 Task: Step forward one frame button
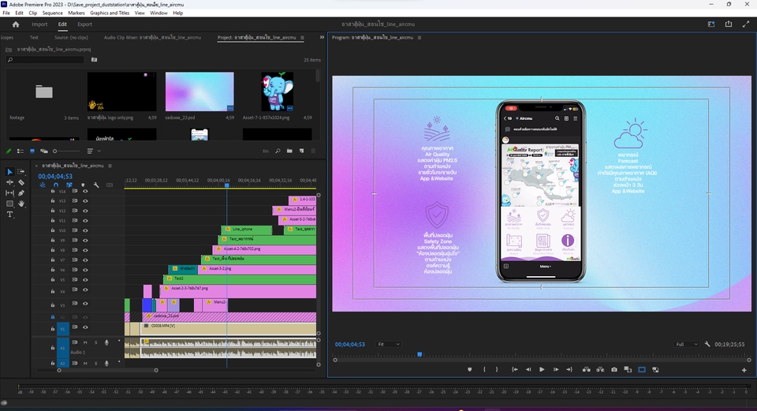(556, 369)
